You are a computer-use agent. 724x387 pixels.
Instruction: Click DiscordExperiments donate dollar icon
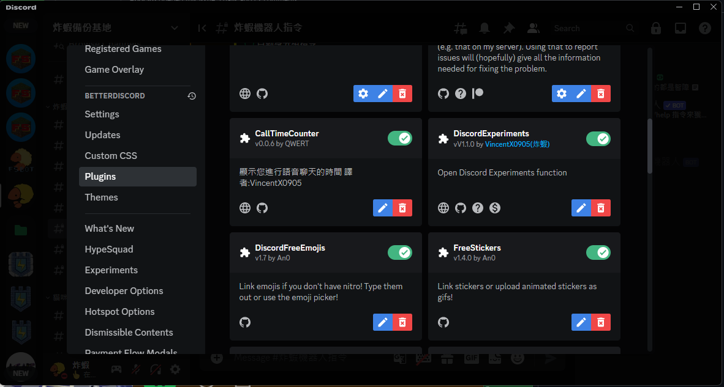pos(494,208)
